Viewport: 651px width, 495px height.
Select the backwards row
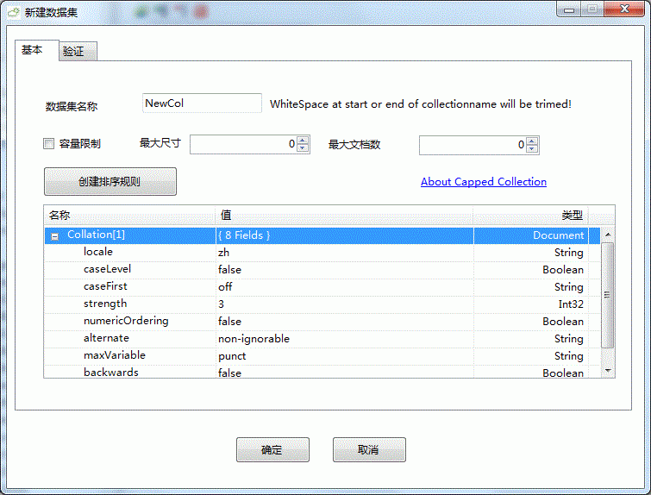click(x=322, y=372)
